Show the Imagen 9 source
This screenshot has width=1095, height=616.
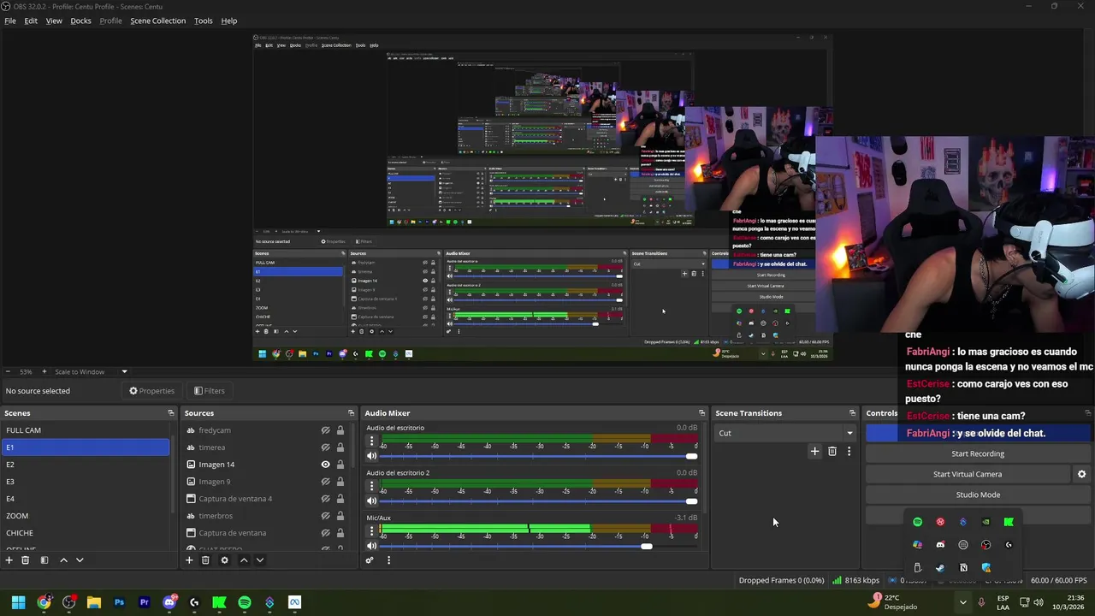[x=325, y=482]
